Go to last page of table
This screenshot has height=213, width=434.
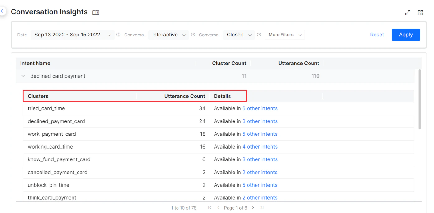(262, 208)
